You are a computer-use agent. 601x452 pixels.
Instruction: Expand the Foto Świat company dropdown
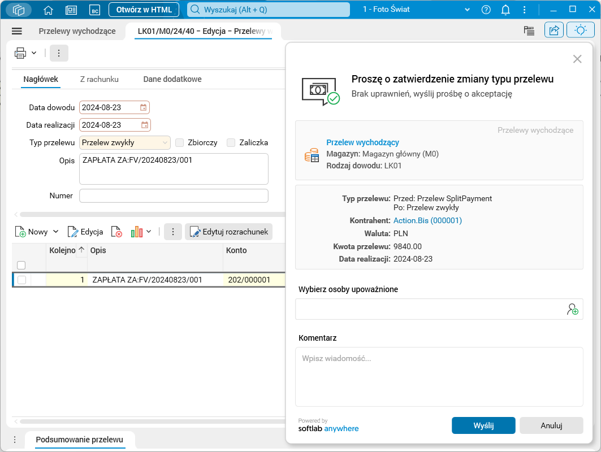[467, 10]
